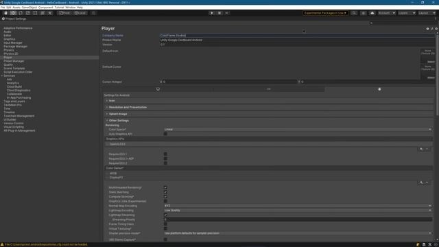The width and height of the screenshot is (439, 247).
Task: Collapse the Other Settings section
Action: (268, 121)
